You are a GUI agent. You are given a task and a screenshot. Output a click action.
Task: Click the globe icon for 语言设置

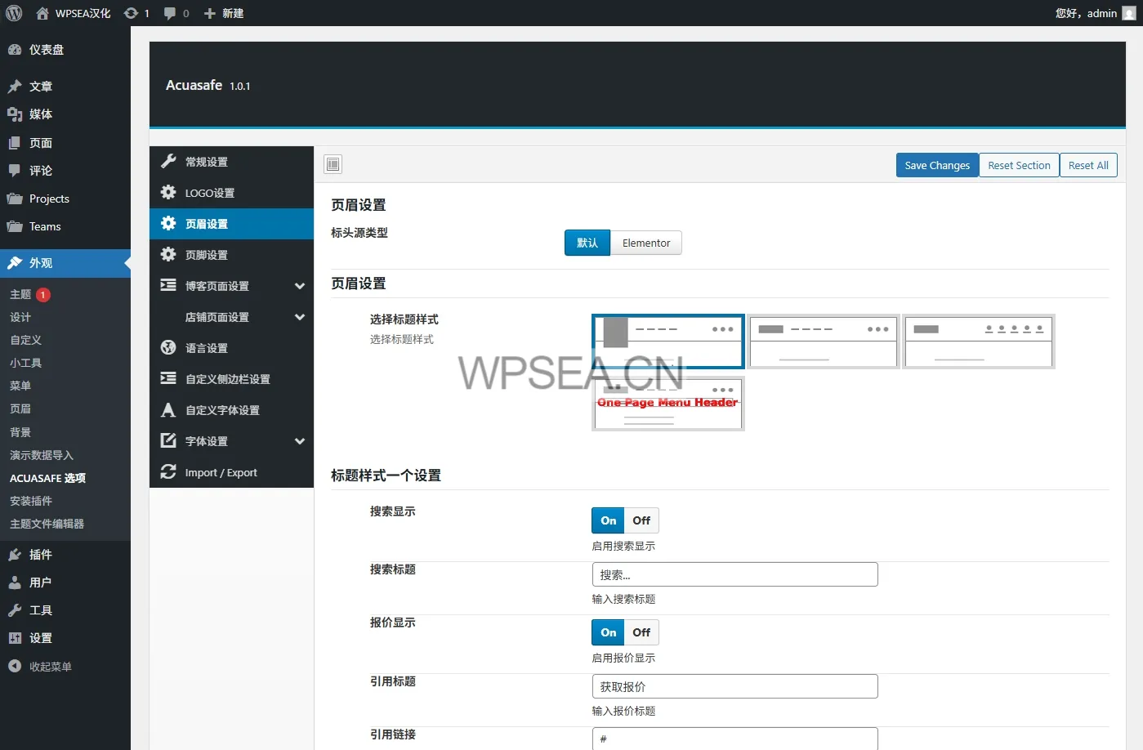click(x=168, y=348)
